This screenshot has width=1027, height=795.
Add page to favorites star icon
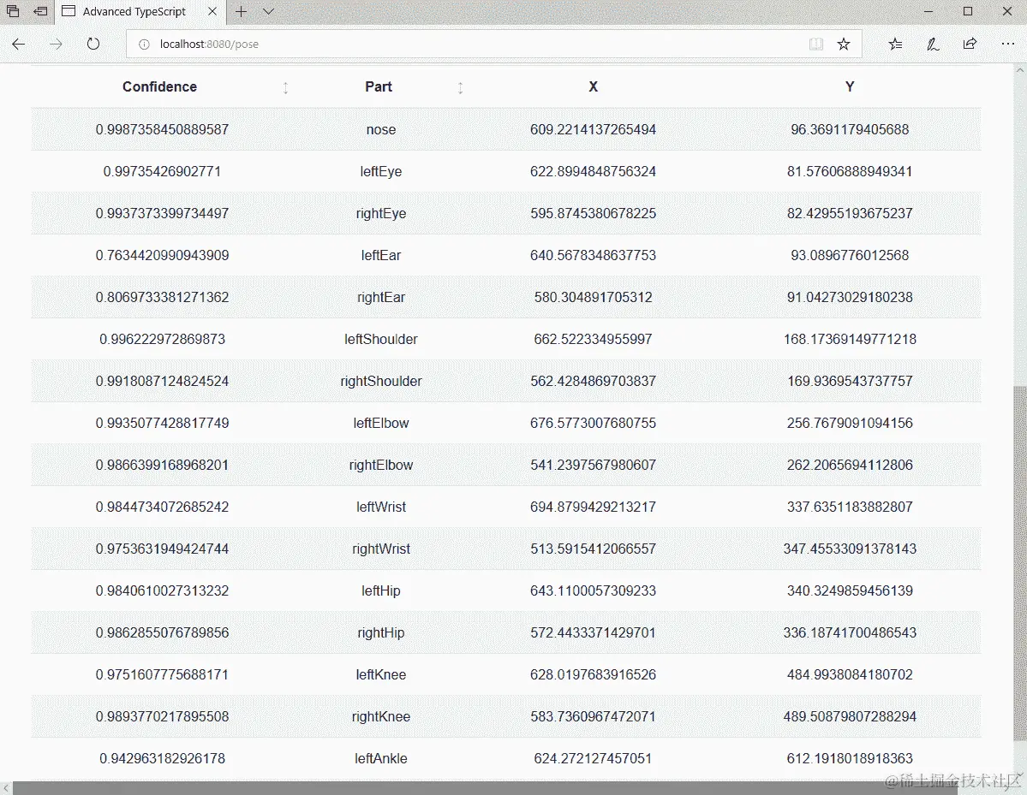pyautogui.click(x=844, y=44)
